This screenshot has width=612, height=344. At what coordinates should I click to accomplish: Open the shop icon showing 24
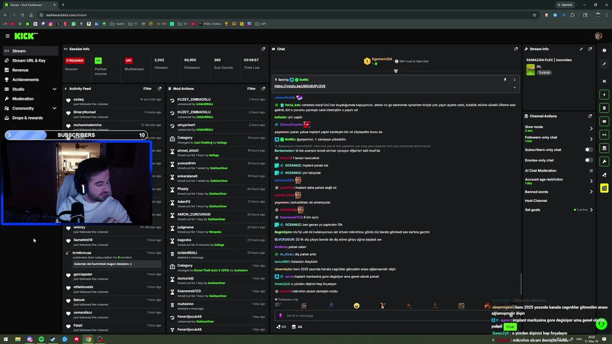pyautogui.click(x=296, y=327)
